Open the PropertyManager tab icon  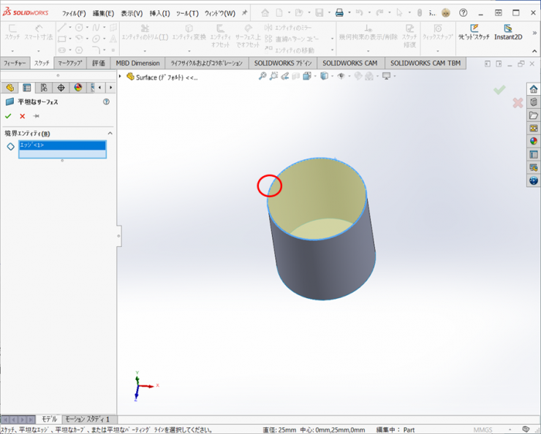pyautogui.click(x=27, y=88)
